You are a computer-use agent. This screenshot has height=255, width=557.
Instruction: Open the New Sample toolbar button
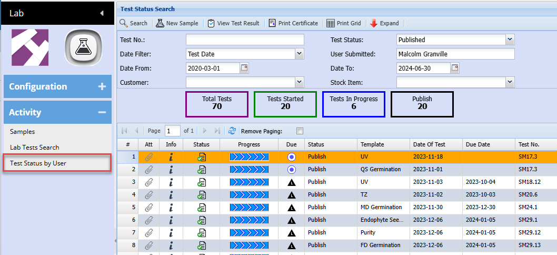pos(160,23)
